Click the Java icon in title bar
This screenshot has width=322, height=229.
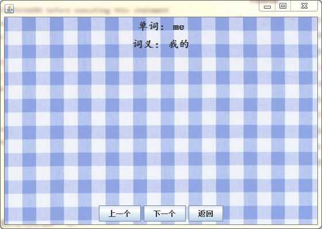(x=9, y=9)
